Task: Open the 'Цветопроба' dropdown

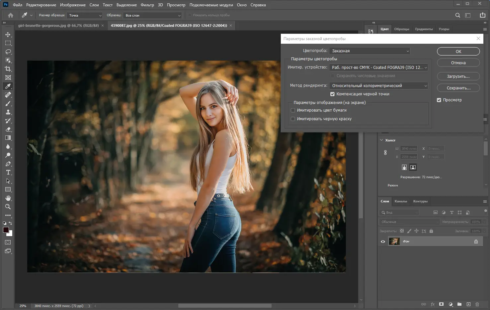Action: tap(369, 51)
